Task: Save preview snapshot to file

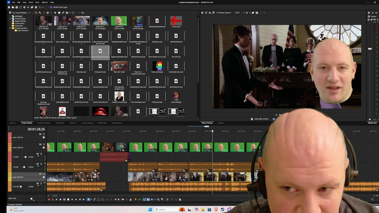Action: 257,13
